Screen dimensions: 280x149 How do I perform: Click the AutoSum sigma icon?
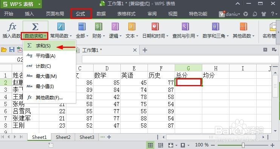pyautogui.click(x=35, y=27)
